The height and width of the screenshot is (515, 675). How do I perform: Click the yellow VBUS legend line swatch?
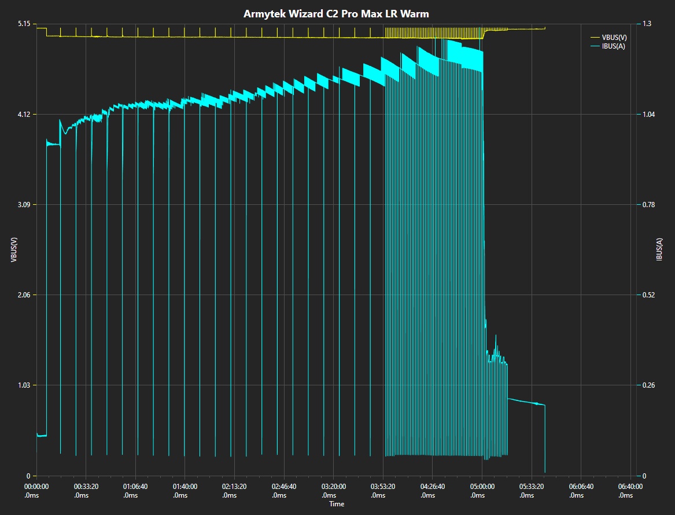pos(595,38)
